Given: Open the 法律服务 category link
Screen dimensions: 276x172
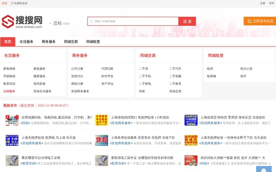Looking at the screenshot, I should [9, 91].
